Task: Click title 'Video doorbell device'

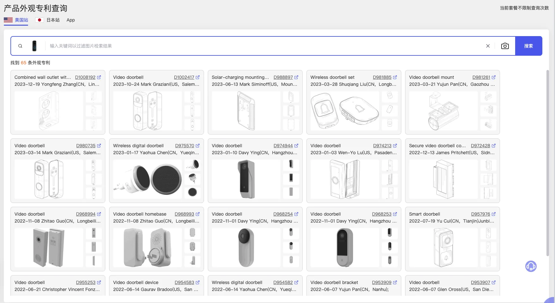Action: [x=136, y=282]
